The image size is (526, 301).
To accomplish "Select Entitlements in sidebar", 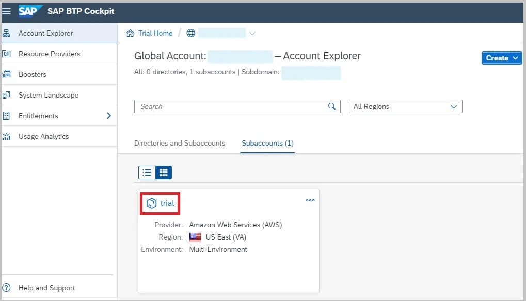I will tap(59, 116).
